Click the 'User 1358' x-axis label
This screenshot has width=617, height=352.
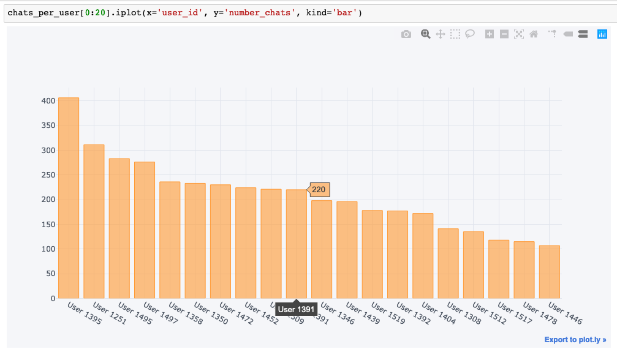point(186,313)
